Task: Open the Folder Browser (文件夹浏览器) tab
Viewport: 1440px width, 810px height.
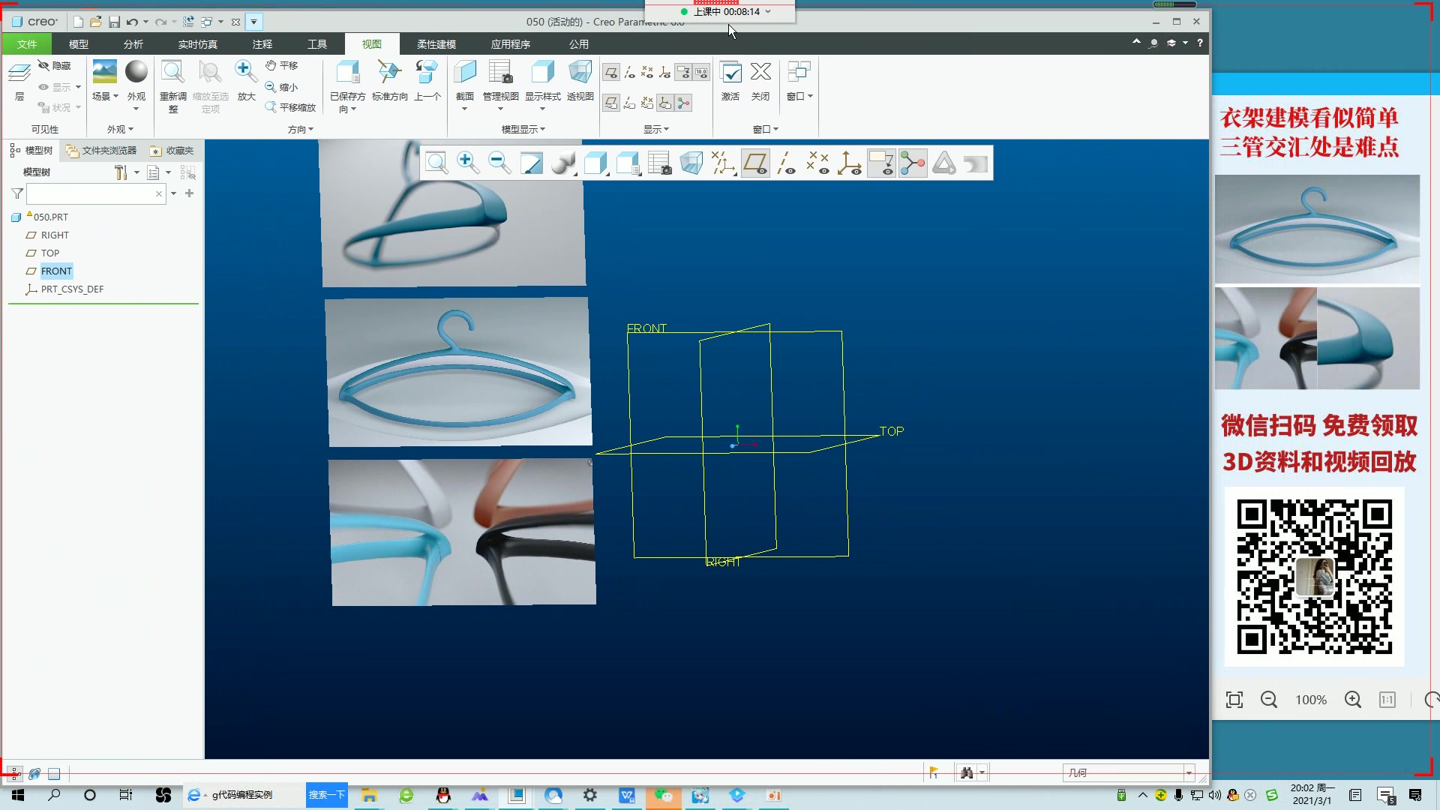Action: pyautogui.click(x=101, y=151)
